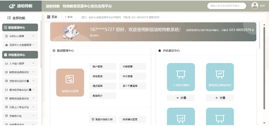269x126 pixels.
Task: Open the 菜单 menu label
Action: coord(54,17)
